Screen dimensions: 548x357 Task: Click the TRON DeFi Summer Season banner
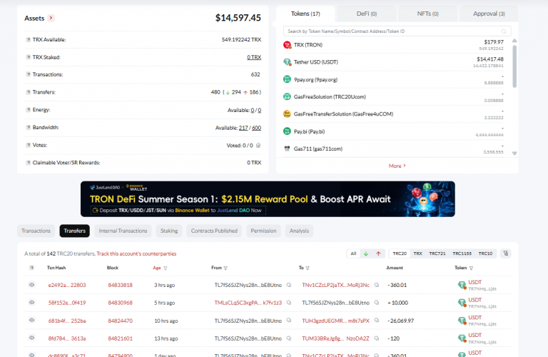coord(268,199)
